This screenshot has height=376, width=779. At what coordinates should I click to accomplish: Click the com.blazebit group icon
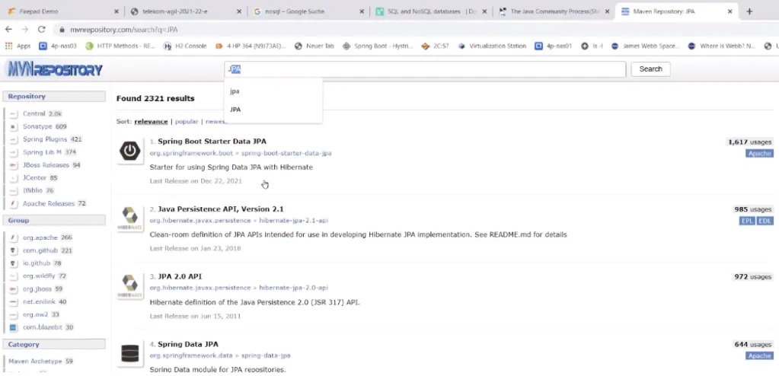click(x=14, y=327)
